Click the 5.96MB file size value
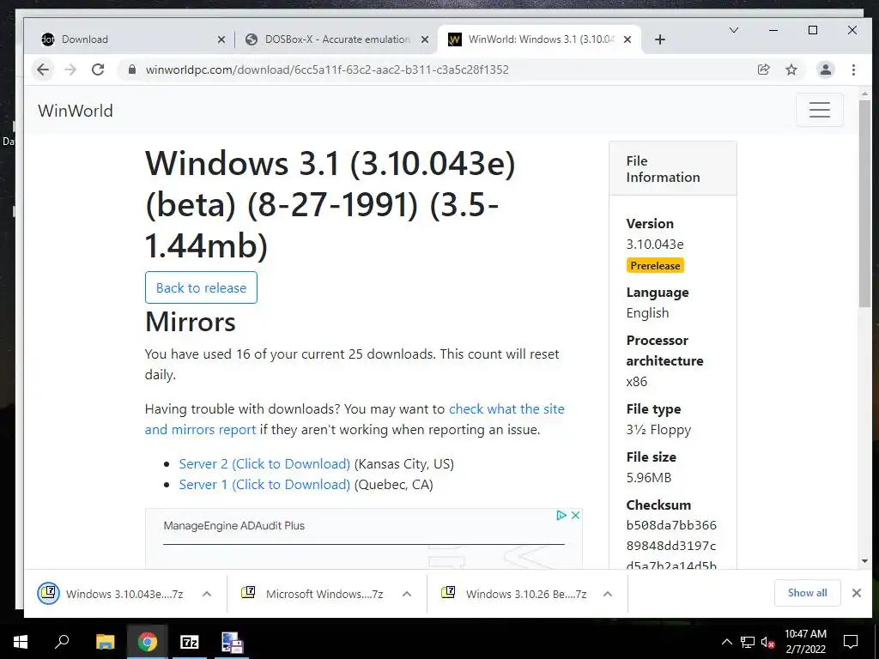This screenshot has height=659, width=879. tap(649, 477)
